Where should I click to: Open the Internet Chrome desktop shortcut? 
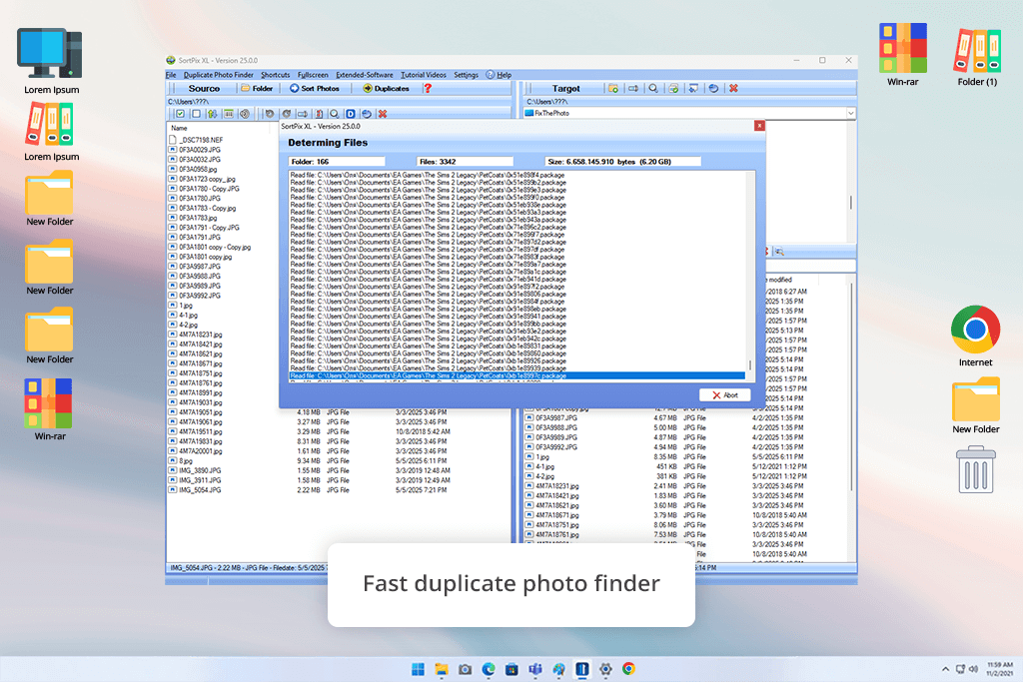tap(975, 336)
